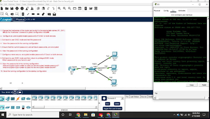Open the Physical tab in R1 window
The image size is (210, 119).
157,11
